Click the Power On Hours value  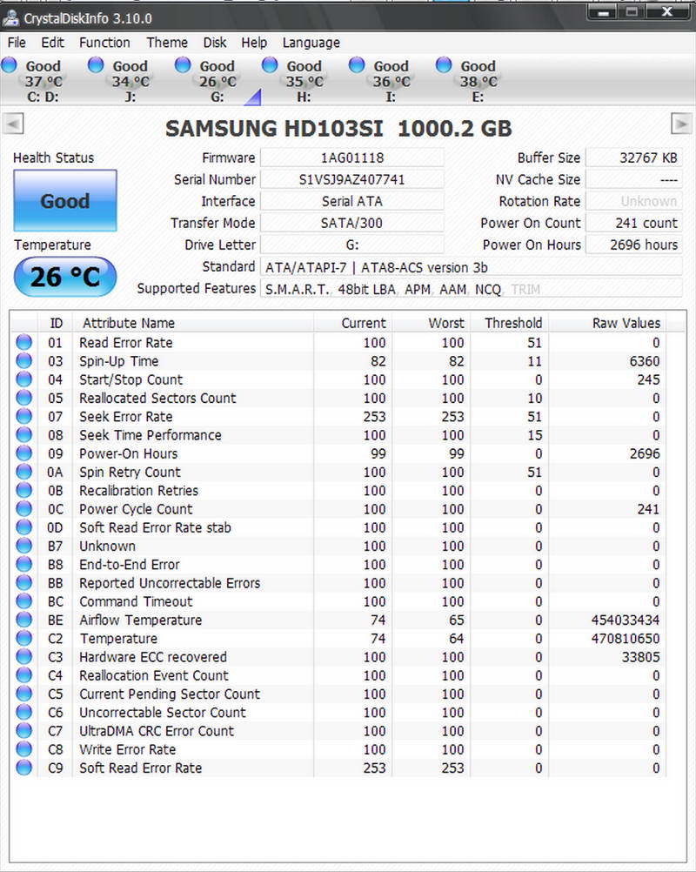point(634,245)
